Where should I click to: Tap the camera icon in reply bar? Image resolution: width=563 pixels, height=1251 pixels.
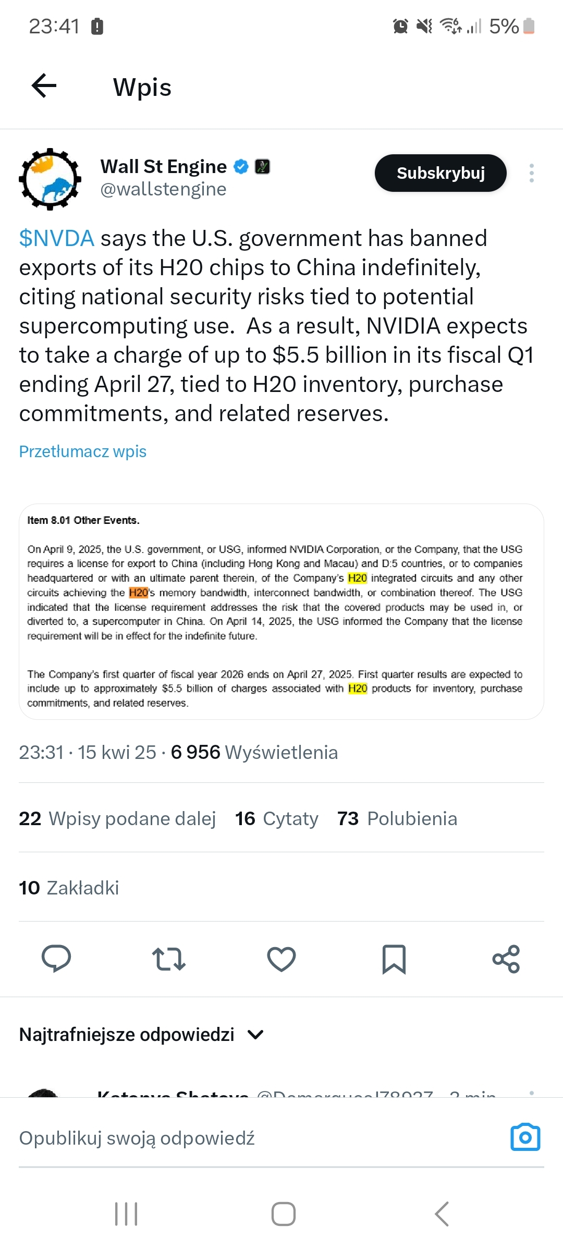coord(525,1137)
